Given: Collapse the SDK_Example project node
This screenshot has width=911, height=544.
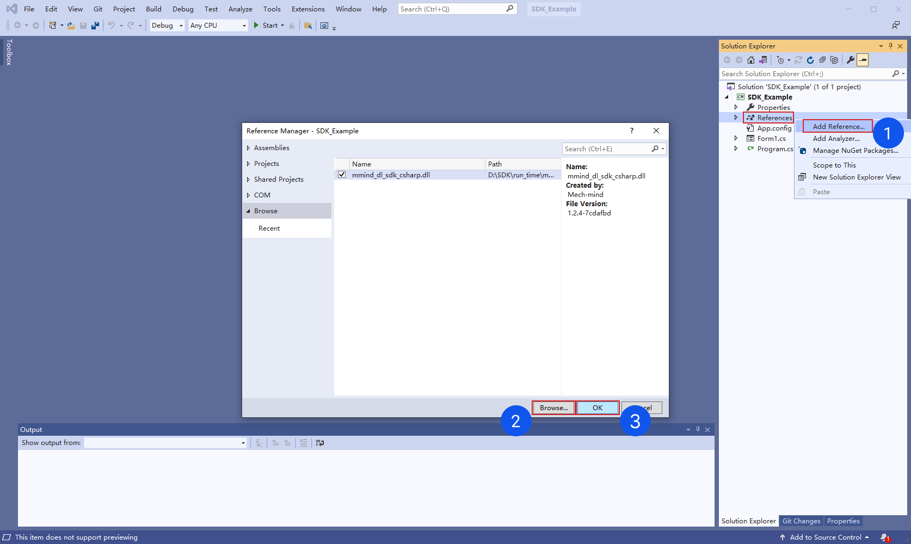Looking at the screenshot, I should [x=727, y=97].
